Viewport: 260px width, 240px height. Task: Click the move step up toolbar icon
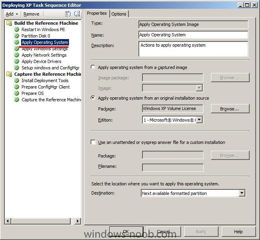coord(68,14)
